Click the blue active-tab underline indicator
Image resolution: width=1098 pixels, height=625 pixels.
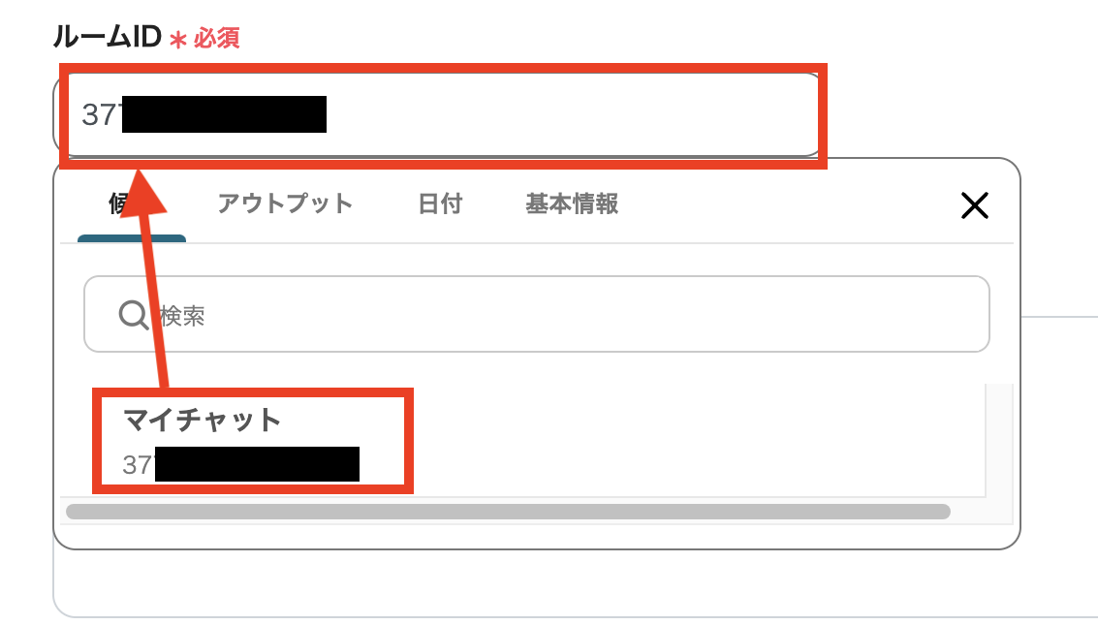point(132,238)
